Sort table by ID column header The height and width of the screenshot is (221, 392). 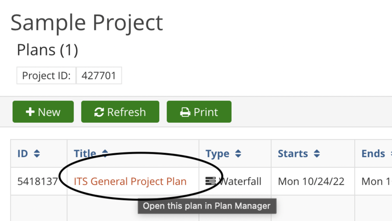[x=22, y=154]
